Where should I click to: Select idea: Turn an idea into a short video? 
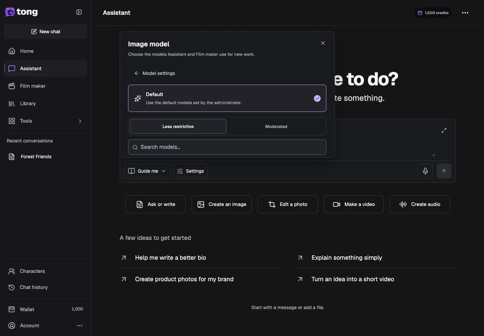[x=376, y=279]
